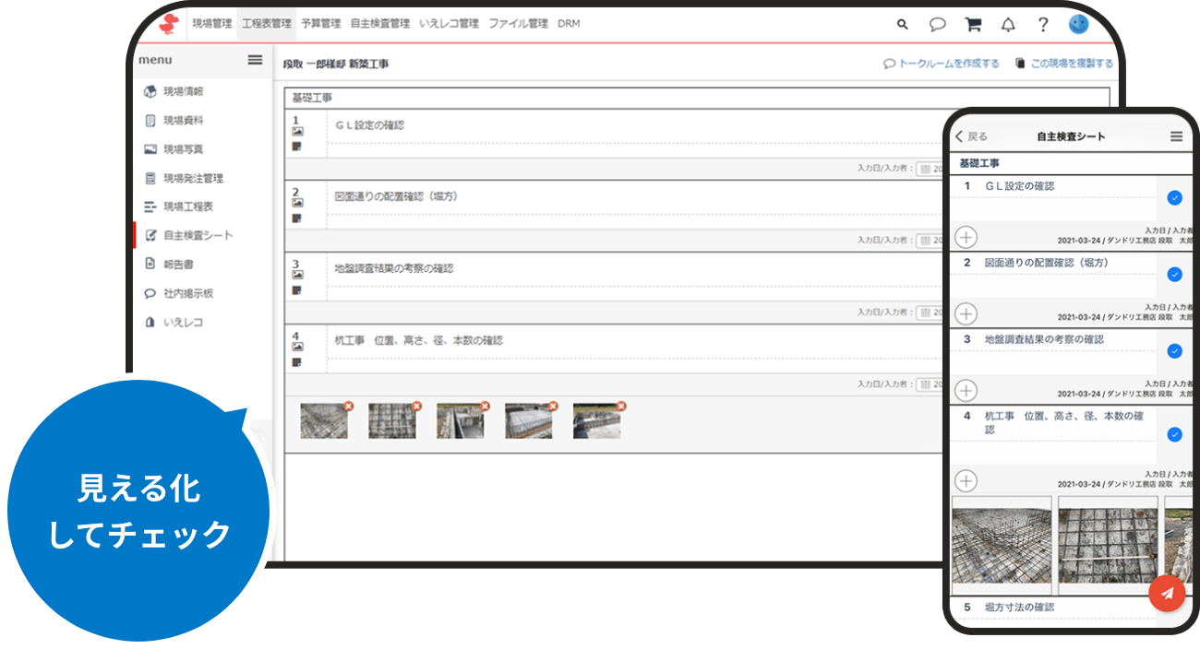Screen dimensions: 1200x649
Task: Open the date field in row 1
Action: [930, 169]
